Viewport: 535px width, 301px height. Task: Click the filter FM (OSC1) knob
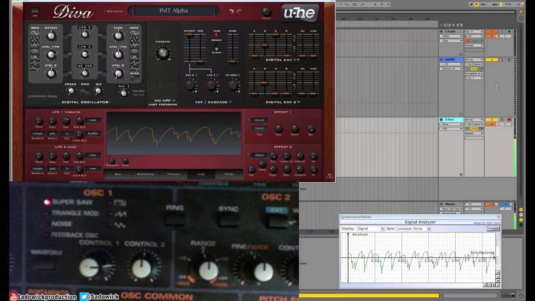pyautogui.click(x=233, y=85)
